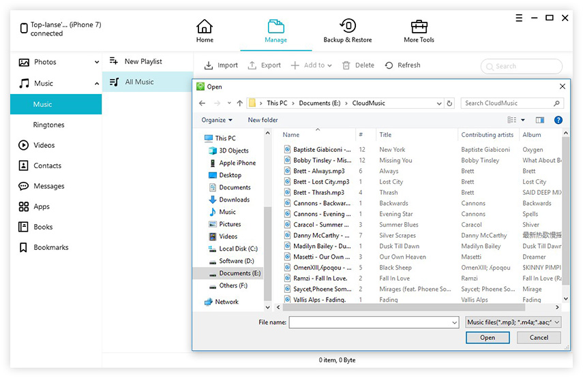This screenshot has height=378, width=583.
Task: Click the Export toolbar icon
Action: point(252,65)
